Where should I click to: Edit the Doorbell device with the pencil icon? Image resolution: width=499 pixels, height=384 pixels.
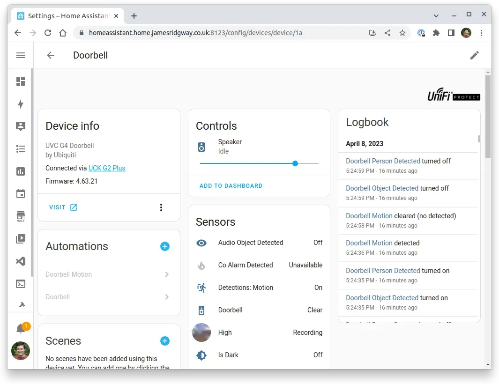tap(474, 55)
